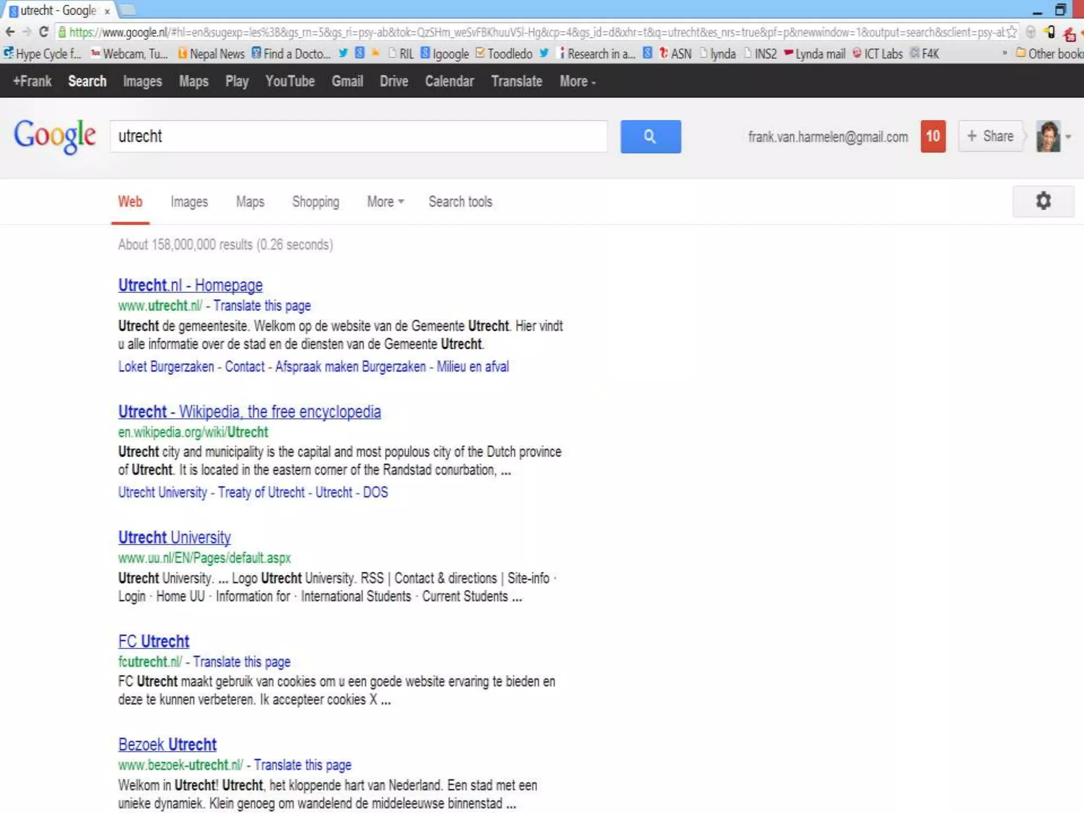
Task: Expand the More menu in black bar
Action: click(x=577, y=81)
